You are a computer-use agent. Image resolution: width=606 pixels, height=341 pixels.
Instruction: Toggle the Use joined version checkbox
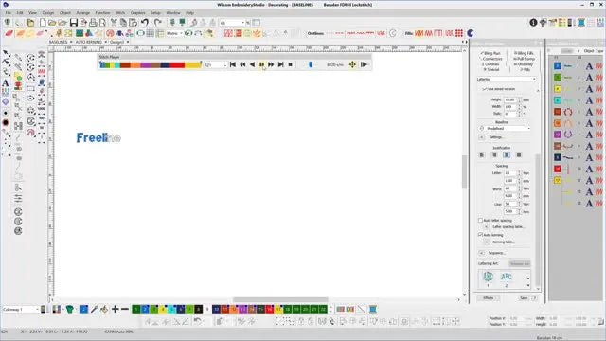(x=484, y=89)
